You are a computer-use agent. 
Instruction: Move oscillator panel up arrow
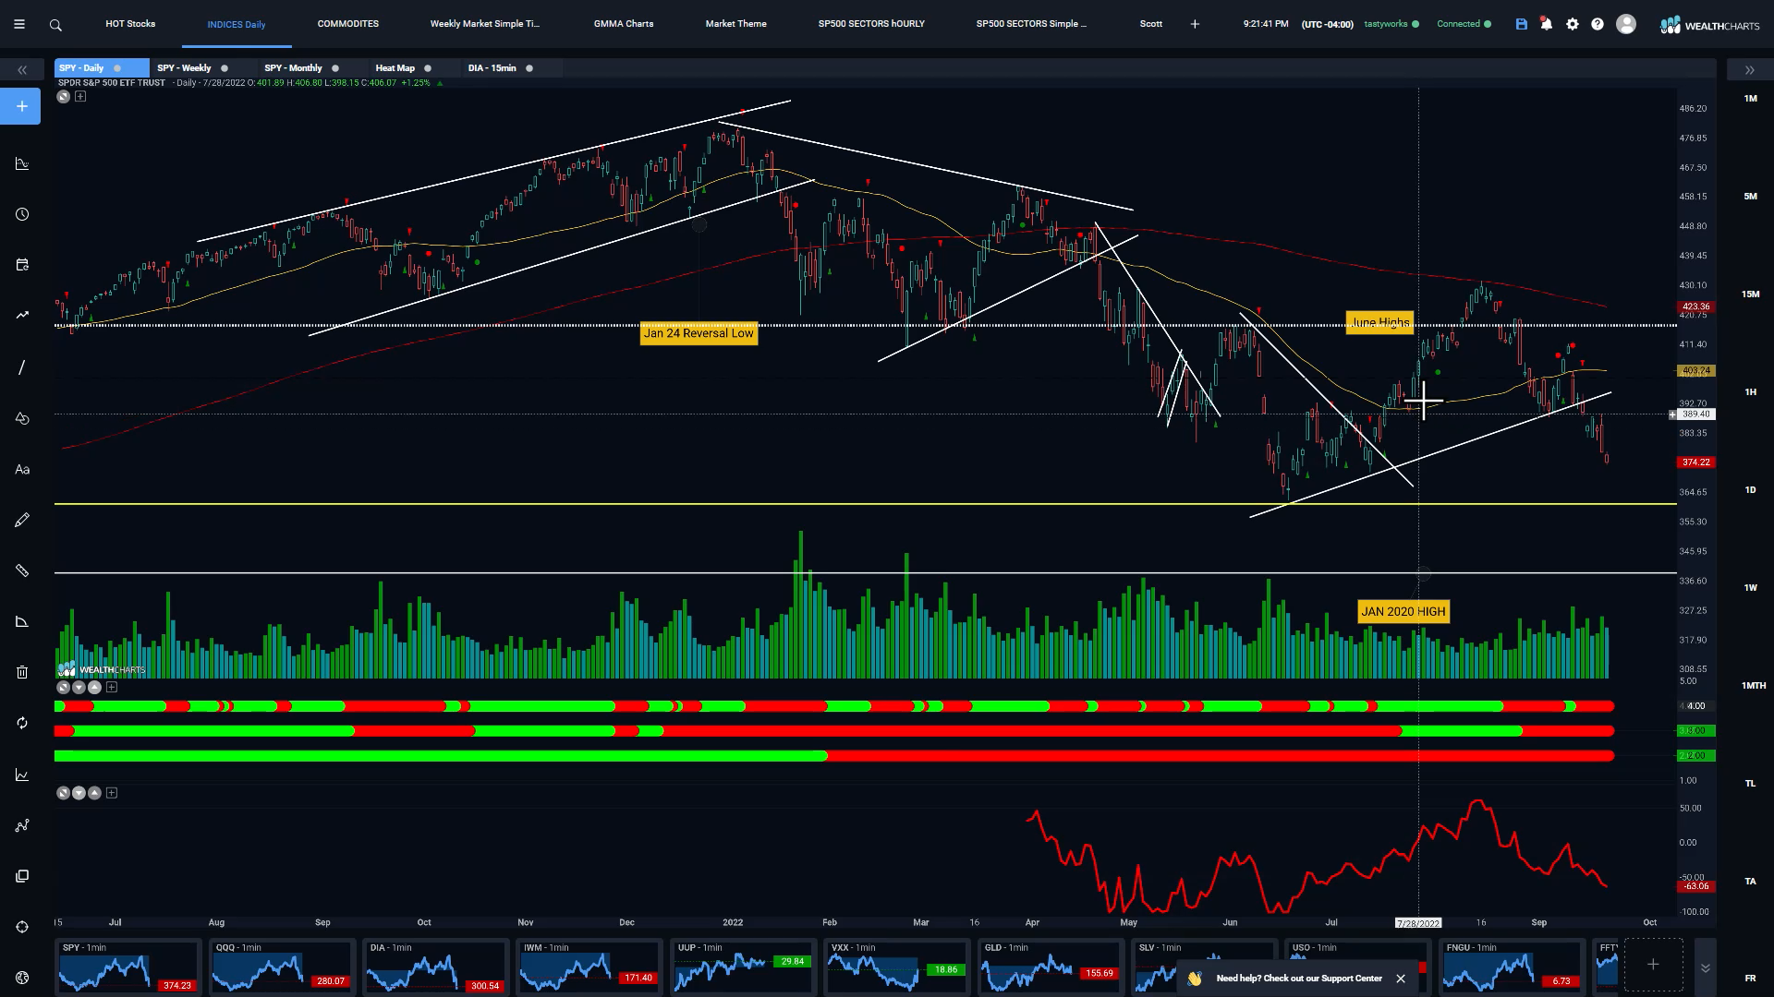click(94, 793)
